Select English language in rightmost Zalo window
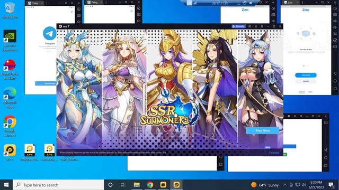 click(310, 92)
